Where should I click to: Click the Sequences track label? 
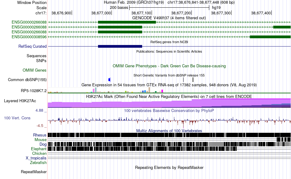coord(36,56)
